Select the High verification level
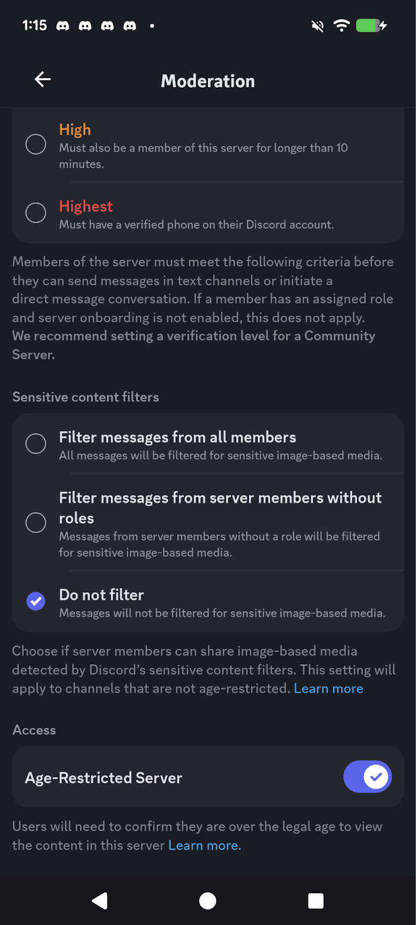The width and height of the screenshot is (416, 925). [x=36, y=145]
